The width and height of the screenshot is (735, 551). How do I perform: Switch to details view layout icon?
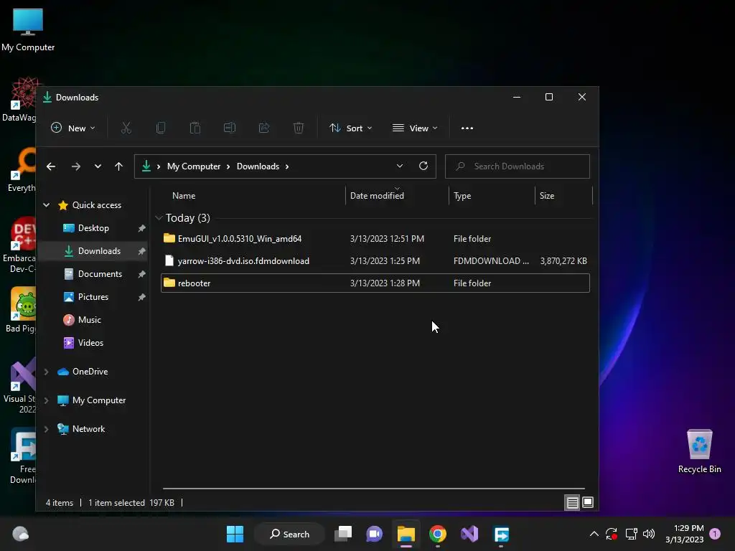pos(572,503)
